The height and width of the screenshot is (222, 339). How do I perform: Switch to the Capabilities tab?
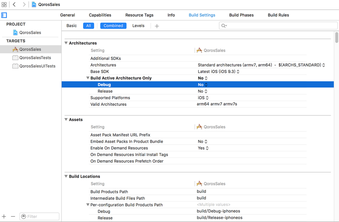[x=100, y=15]
